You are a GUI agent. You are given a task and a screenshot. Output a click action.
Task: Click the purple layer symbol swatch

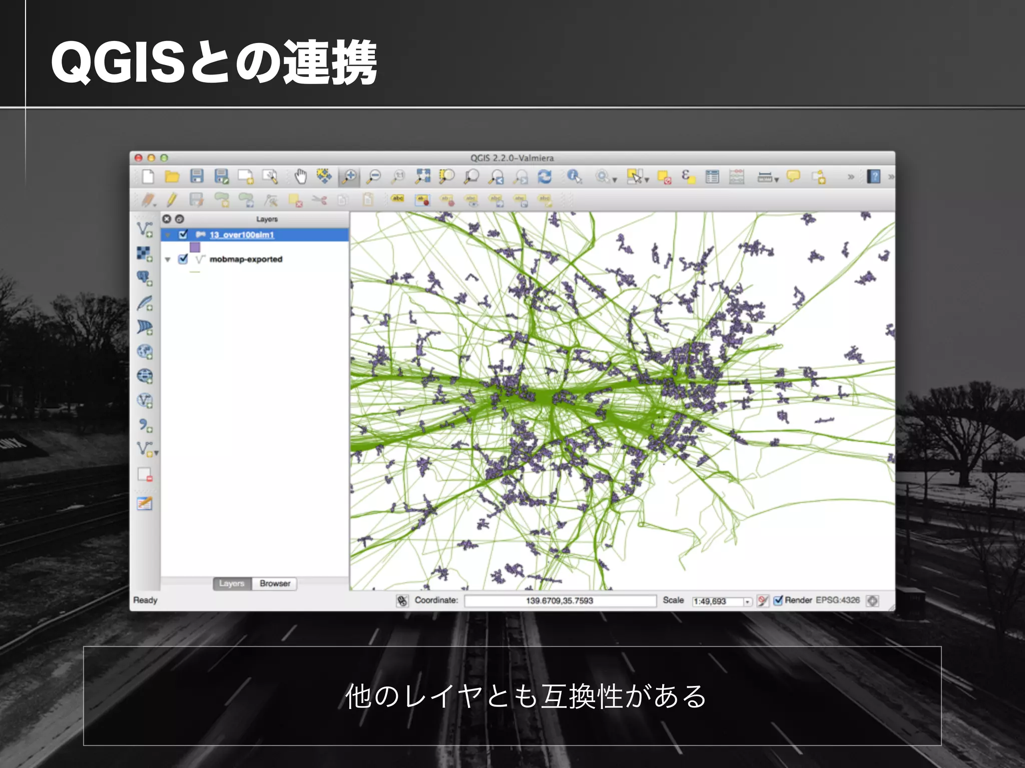click(x=195, y=247)
